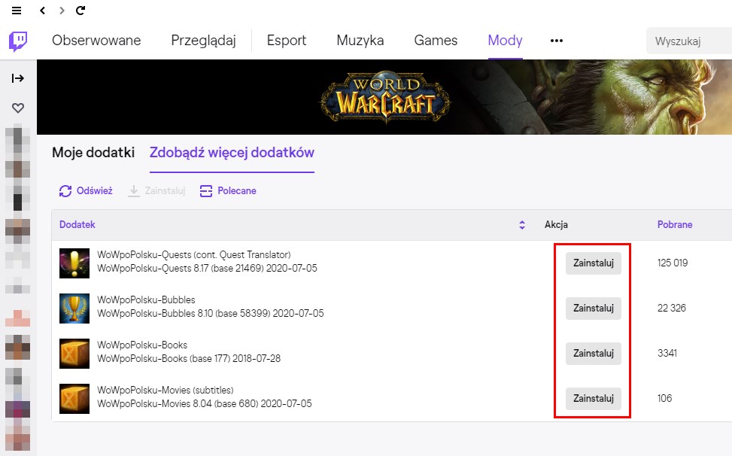Open the Przeglądaj tab

pos(204,41)
